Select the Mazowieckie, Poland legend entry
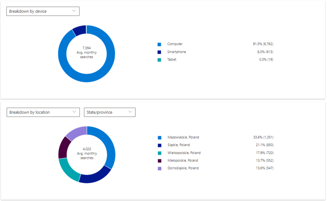Screen dimensions: 327x201 coord(183,137)
